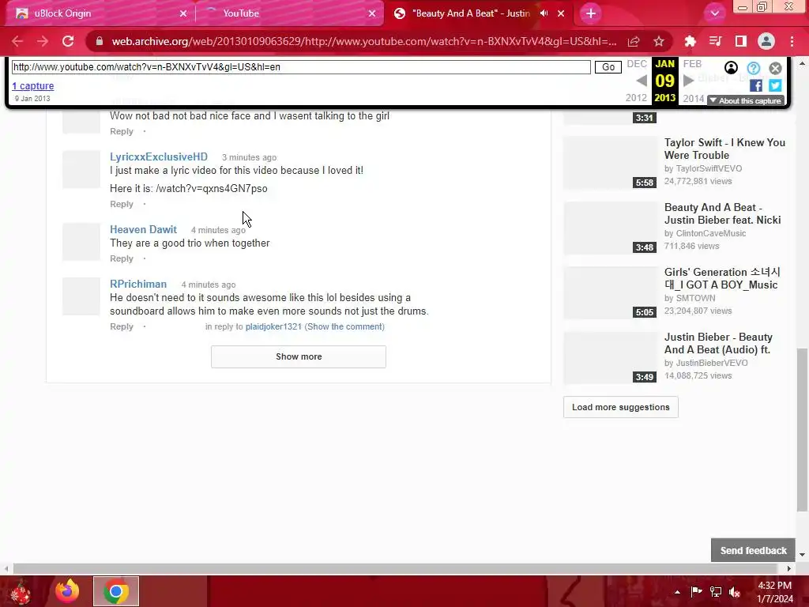
Task: Switch to the uBlock Origin tab
Action: [98, 13]
